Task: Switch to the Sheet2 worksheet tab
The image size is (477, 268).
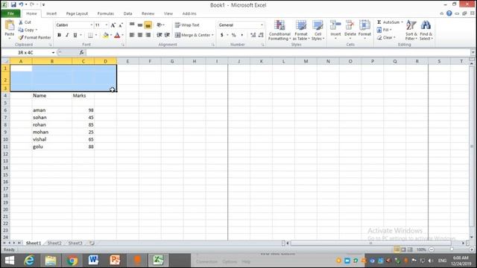Action: click(54, 243)
